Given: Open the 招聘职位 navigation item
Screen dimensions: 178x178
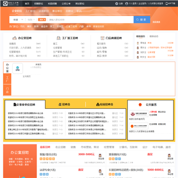Looking at the screenshot, I should (x=38, y=3).
